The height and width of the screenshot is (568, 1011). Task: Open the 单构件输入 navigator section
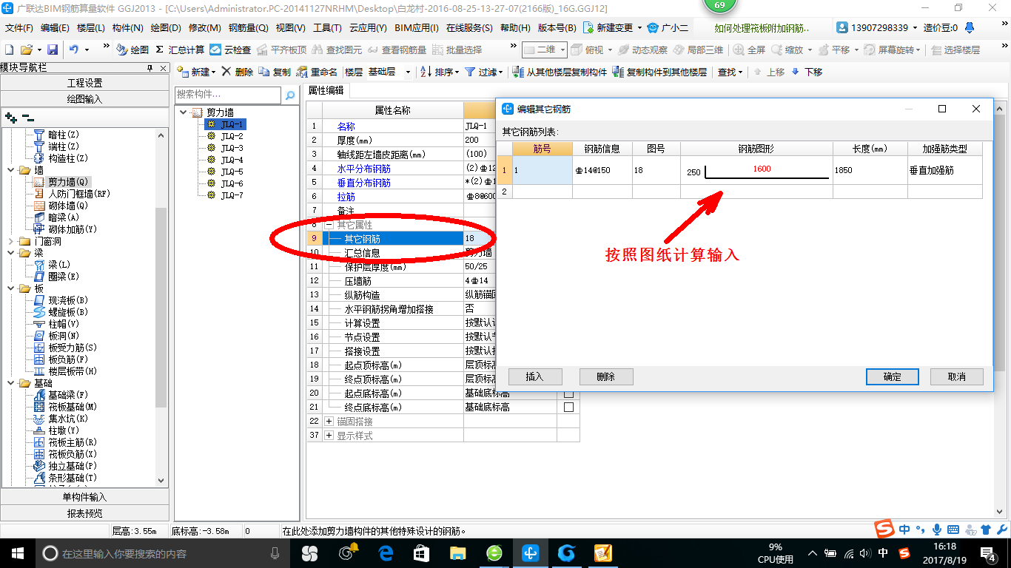click(x=85, y=497)
